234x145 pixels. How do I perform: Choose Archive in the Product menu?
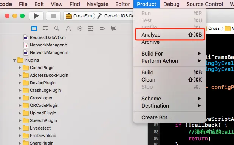pos(169,42)
